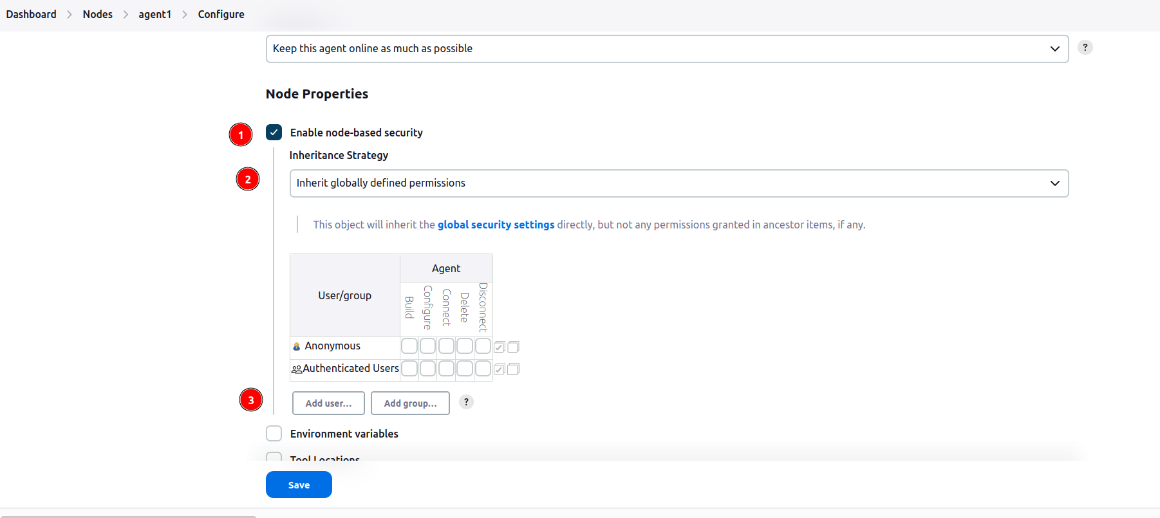Viewport: 1160px width, 518px height.
Task: Disable node-based security checkbox
Action: (x=274, y=133)
